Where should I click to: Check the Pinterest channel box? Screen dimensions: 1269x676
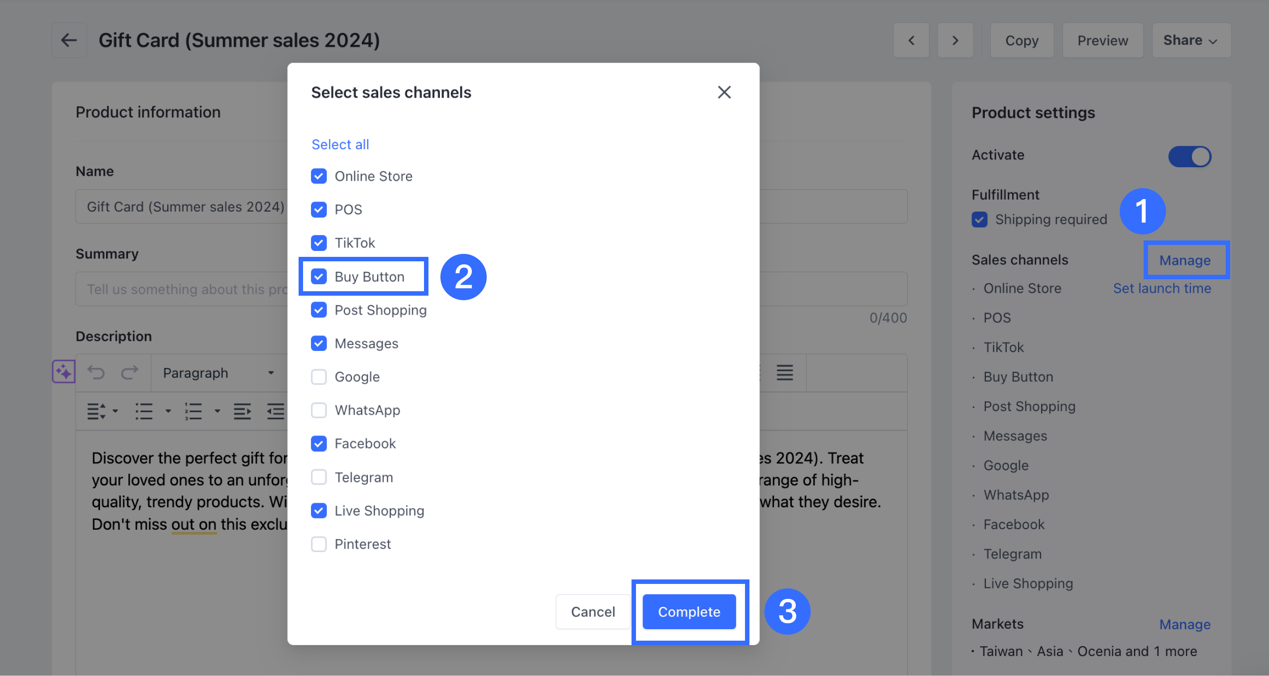coord(319,544)
